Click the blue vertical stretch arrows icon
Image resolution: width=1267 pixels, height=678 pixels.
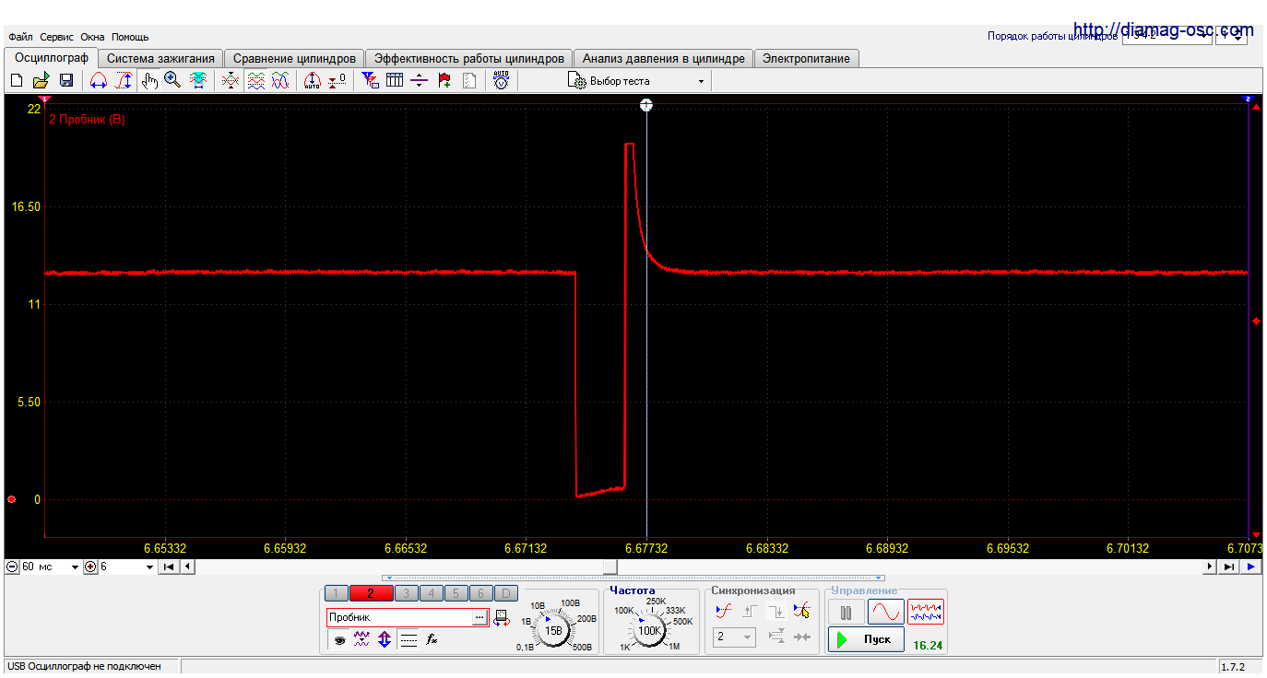pos(384,639)
